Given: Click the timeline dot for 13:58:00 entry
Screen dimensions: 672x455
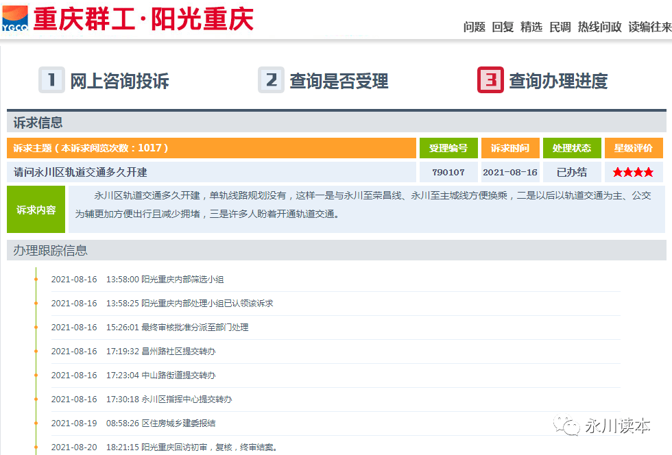Looking at the screenshot, I should tap(36, 280).
